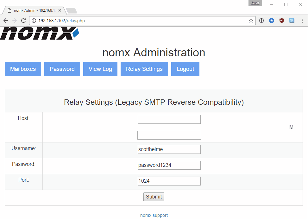Submit the relay settings form
Image resolution: width=308 pixels, height=220 pixels.
pos(154,197)
